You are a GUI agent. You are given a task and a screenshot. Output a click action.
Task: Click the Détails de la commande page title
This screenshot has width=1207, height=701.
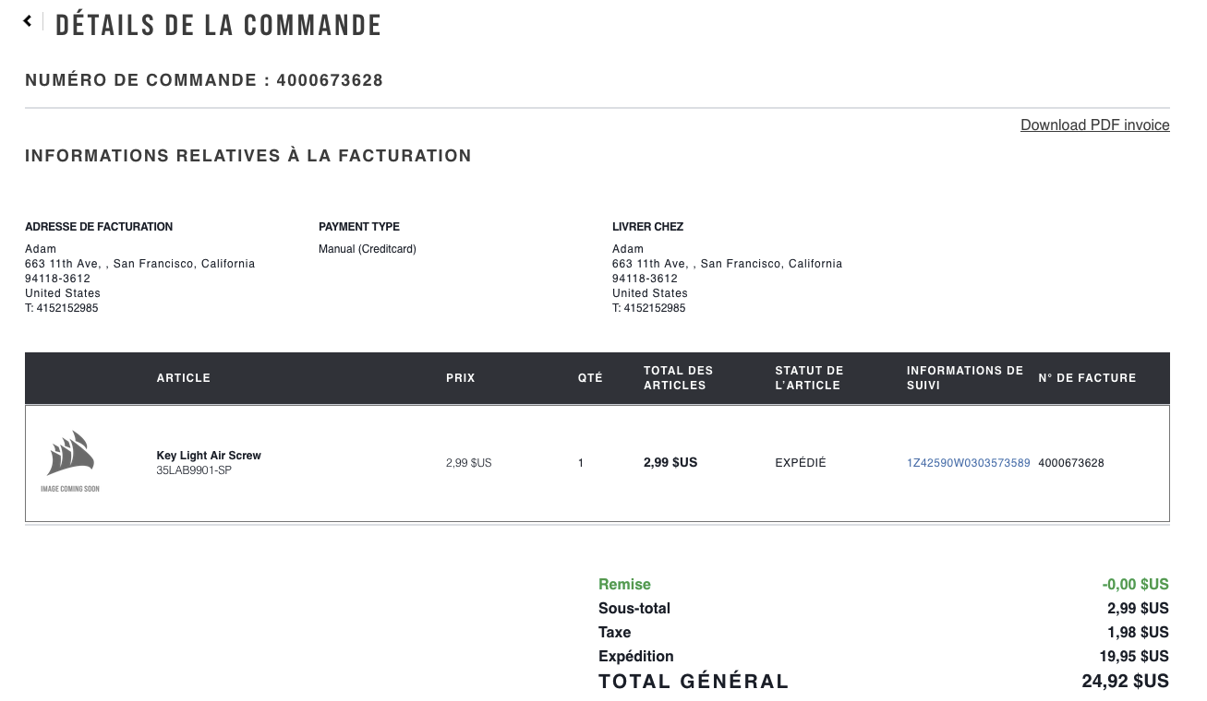click(219, 25)
